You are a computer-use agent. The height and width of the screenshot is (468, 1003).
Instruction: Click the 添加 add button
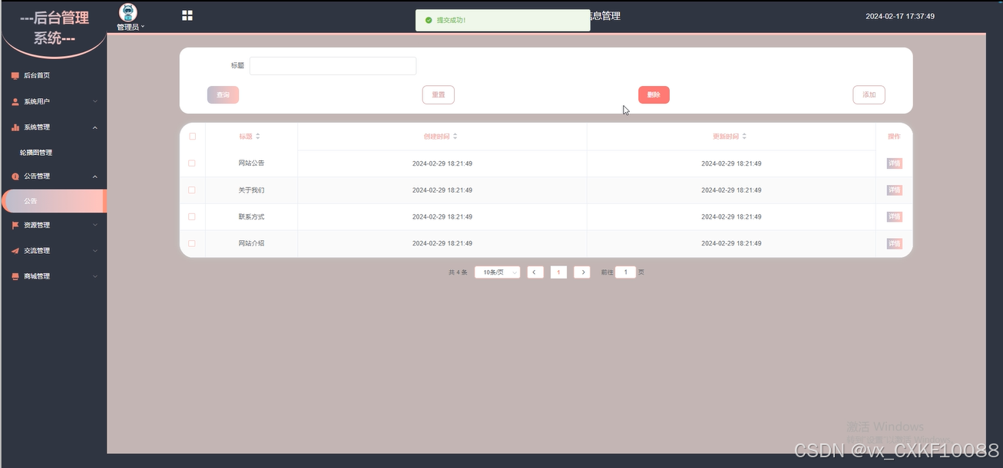click(869, 95)
